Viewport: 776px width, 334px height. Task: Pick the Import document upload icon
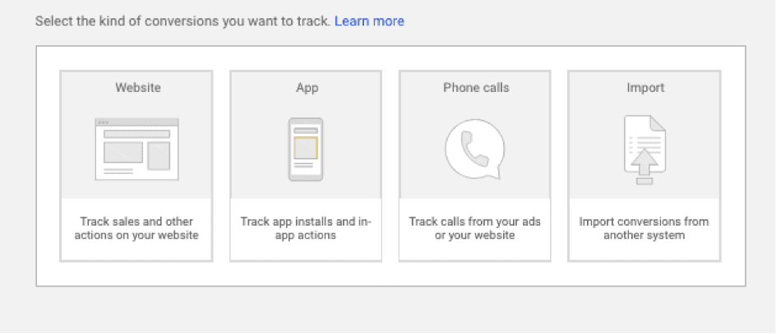tap(644, 150)
